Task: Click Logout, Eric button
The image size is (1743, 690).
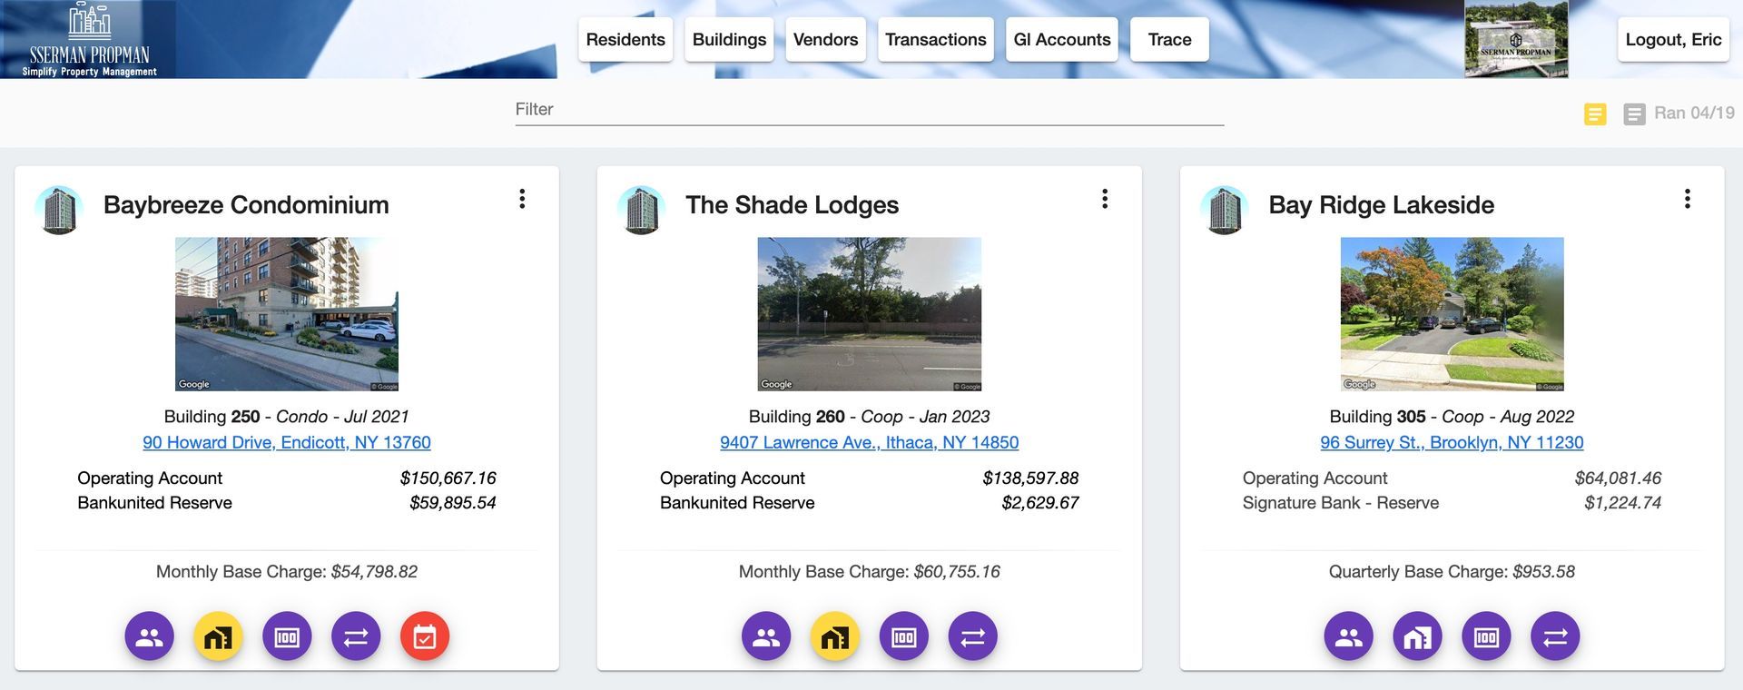Action: point(1673,40)
